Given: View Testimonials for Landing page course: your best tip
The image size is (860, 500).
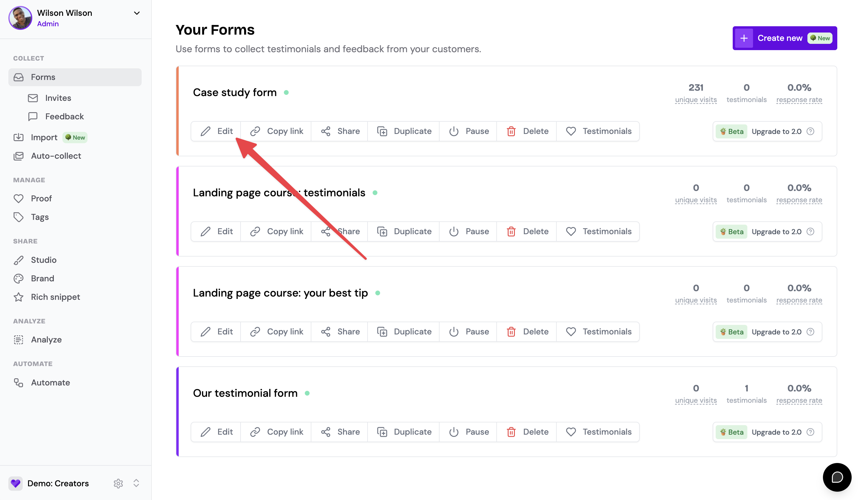Looking at the screenshot, I should click(x=598, y=332).
